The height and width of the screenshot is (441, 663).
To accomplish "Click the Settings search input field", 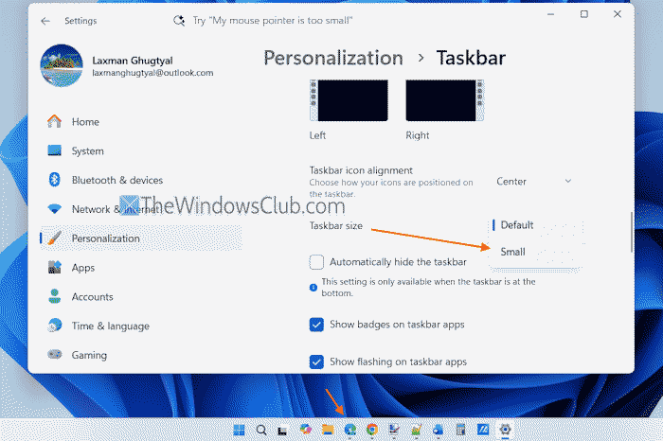I will point(273,20).
